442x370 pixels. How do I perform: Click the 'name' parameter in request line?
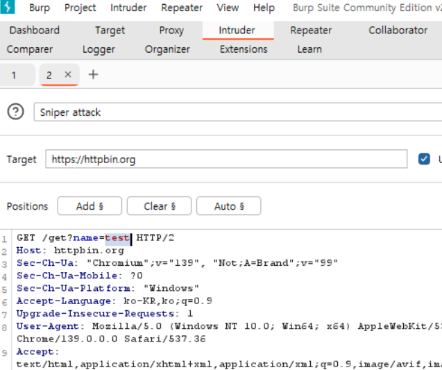(85, 237)
